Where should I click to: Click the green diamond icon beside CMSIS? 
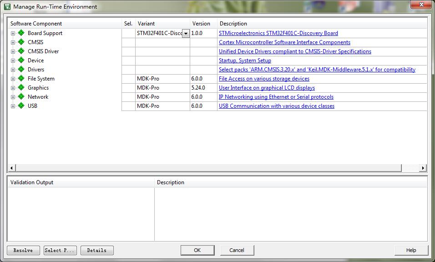(x=21, y=42)
